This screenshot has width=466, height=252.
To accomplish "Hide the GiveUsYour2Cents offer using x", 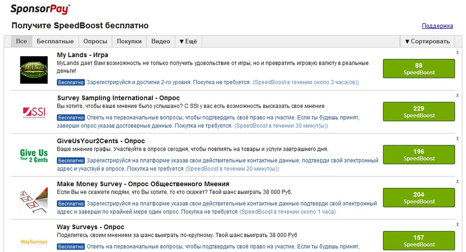I will (x=458, y=138).
